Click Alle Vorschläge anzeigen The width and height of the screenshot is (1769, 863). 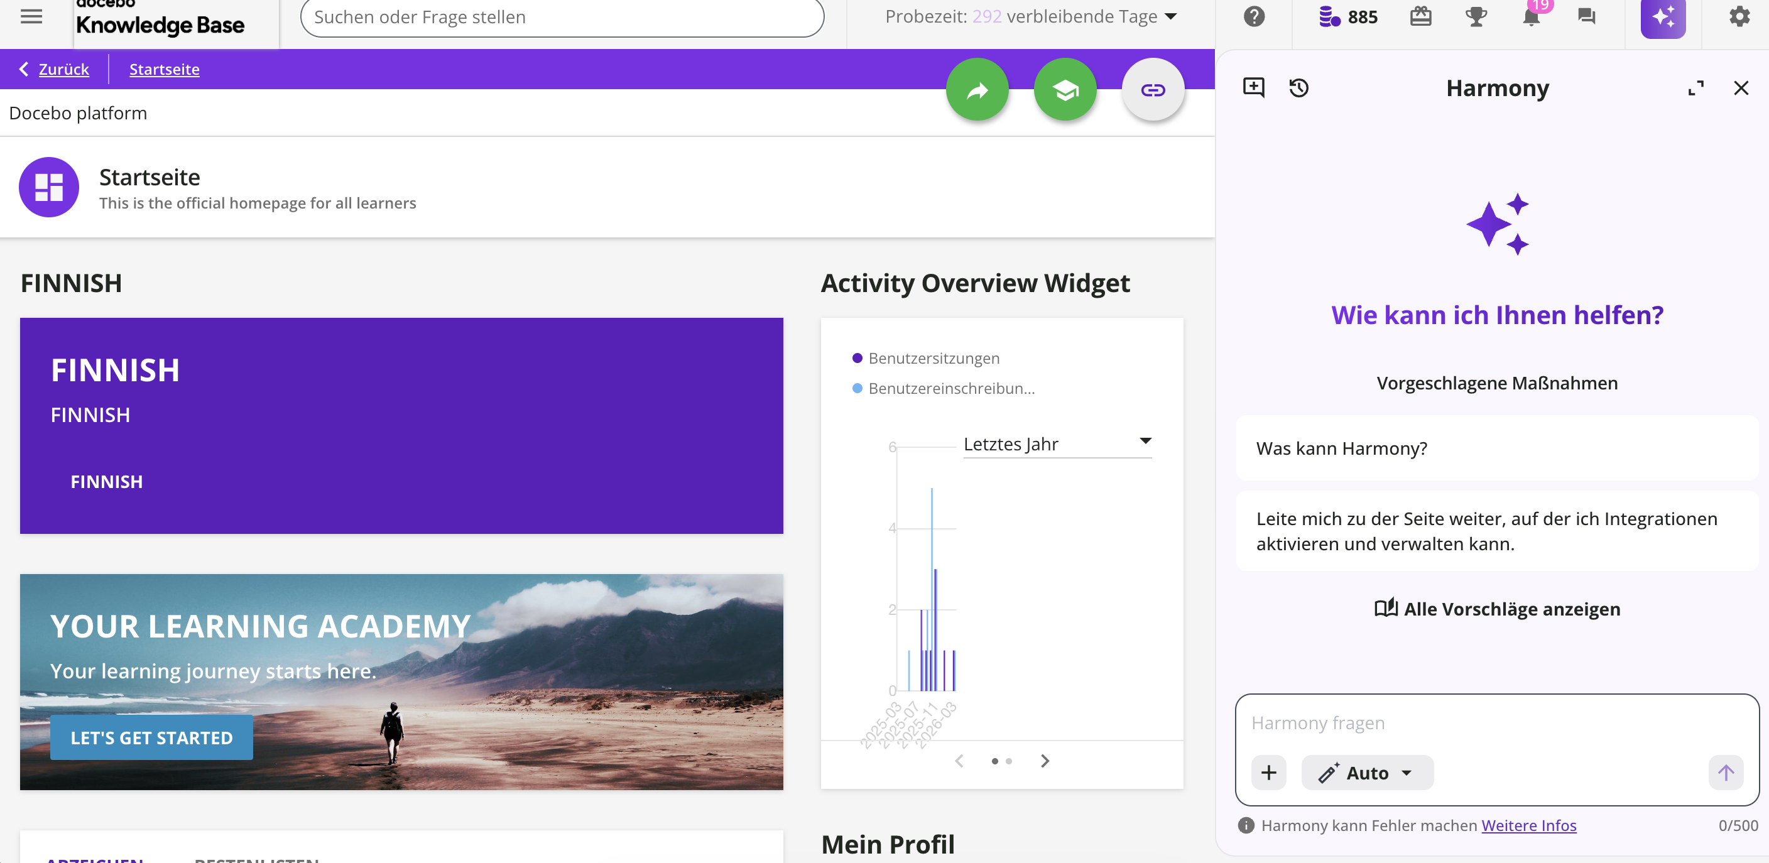pyautogui.click(x=1496, y=608)
